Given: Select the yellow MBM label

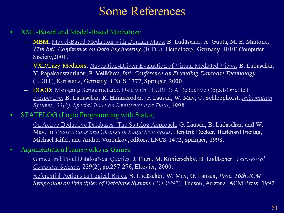Looking at the screenshot, I should (41, 42).
